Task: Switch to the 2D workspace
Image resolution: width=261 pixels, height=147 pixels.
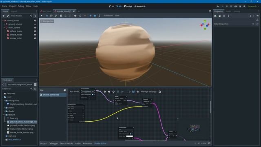Action: coord(111,7)
